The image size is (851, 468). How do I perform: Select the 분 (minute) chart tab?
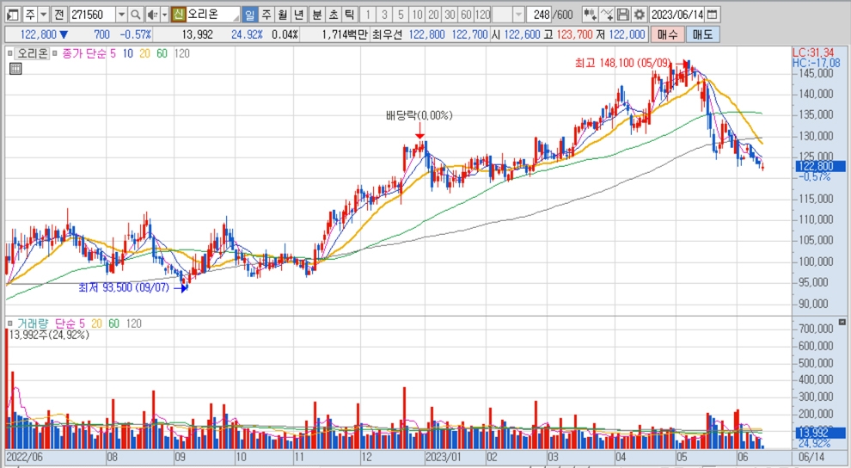[316, 15]
